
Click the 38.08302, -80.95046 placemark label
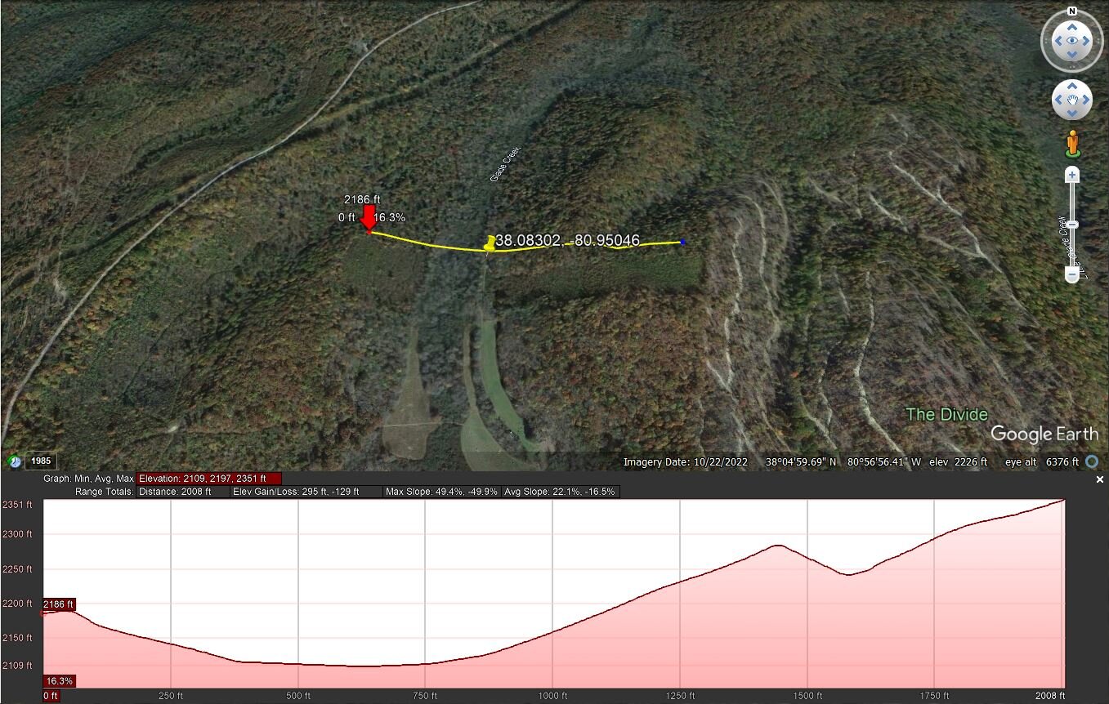pos(567,241)
